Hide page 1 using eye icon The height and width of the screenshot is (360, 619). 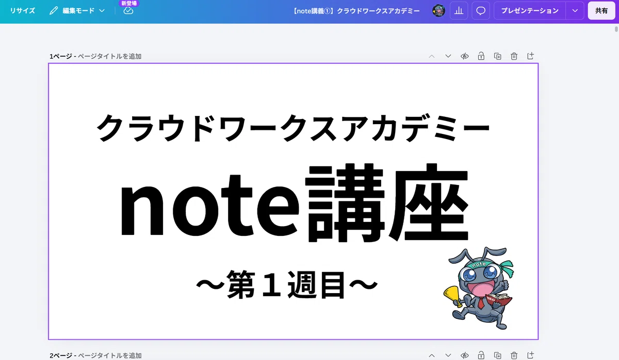point(465,56)
